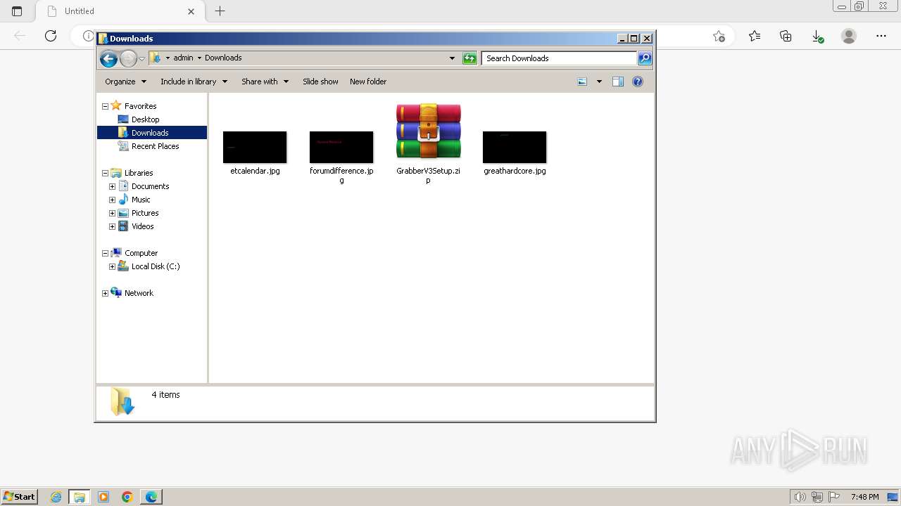Open Windows Media Player from taskbar

pyautogui.click(x=103, y=497)
